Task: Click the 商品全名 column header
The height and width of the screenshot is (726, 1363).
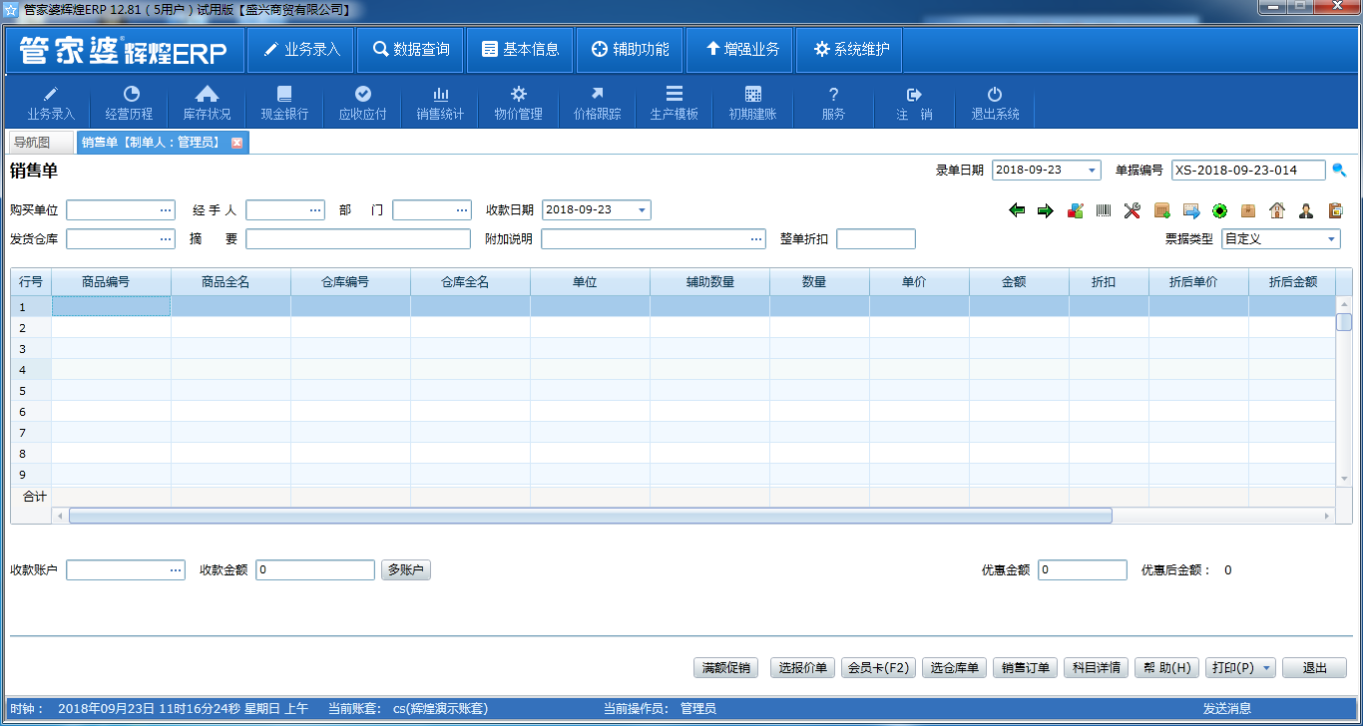Action: pos(230,282)
